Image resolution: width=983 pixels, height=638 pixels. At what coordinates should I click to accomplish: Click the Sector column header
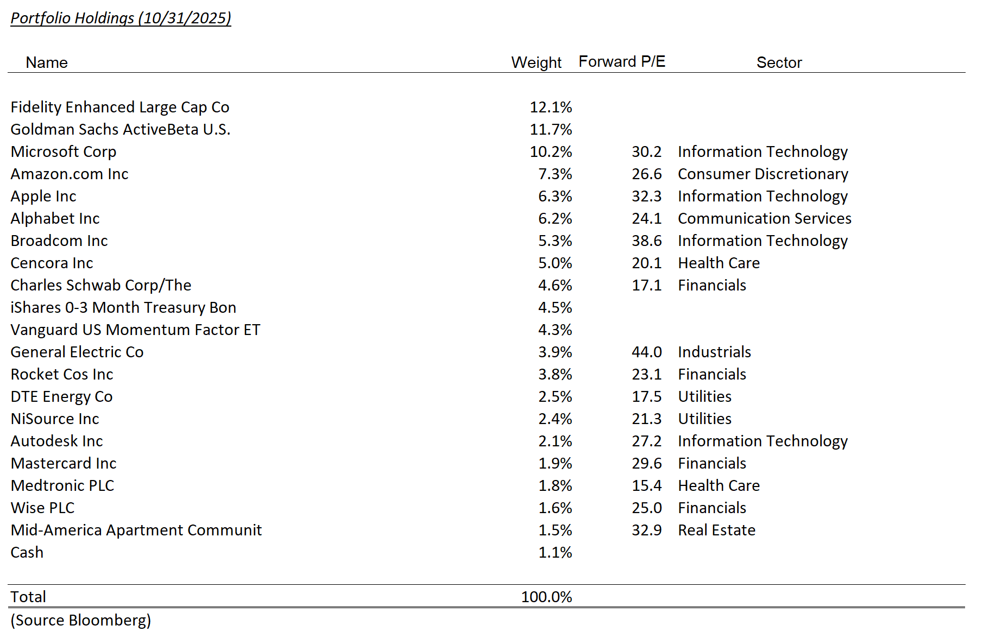pyautogui.click(x=779, y=62)
